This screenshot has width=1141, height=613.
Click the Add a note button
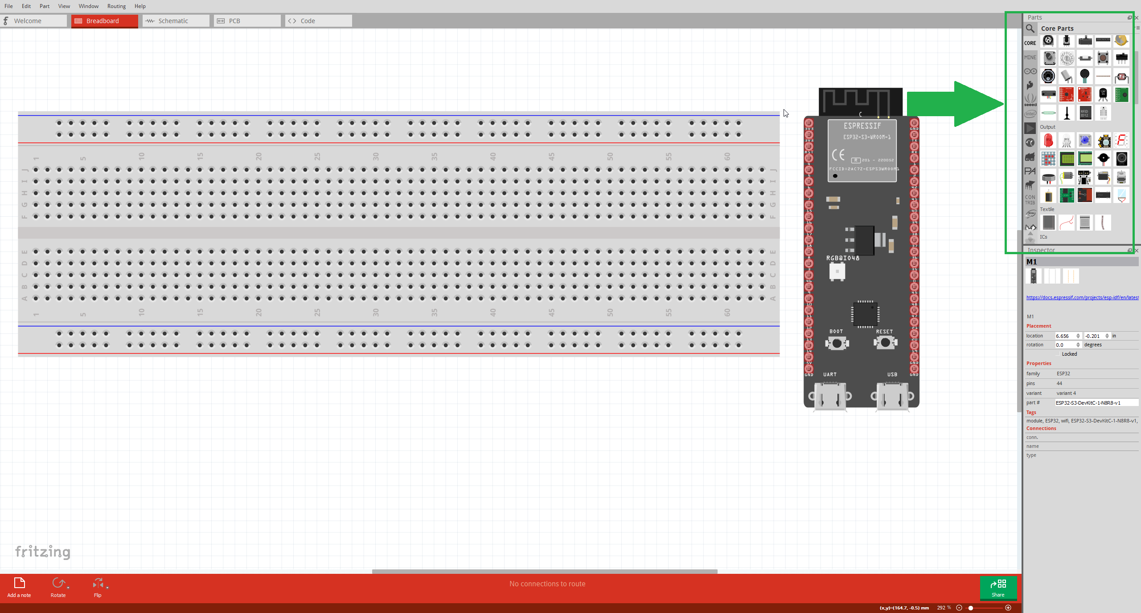pos(19,588)
